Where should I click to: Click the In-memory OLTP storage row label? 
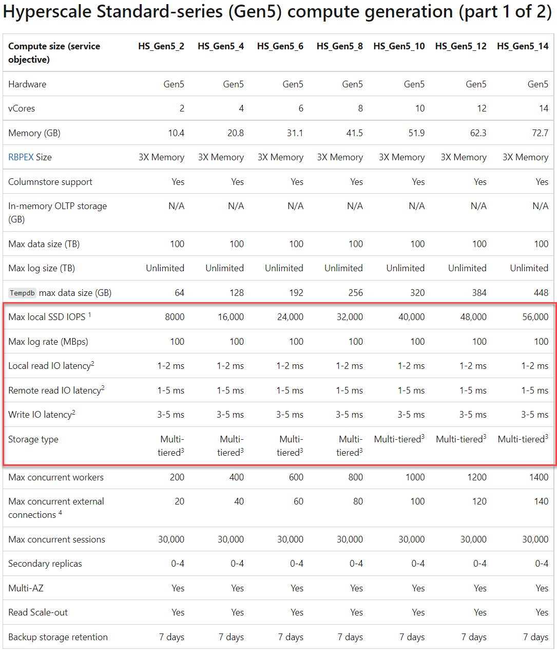(x=57, y=213)
